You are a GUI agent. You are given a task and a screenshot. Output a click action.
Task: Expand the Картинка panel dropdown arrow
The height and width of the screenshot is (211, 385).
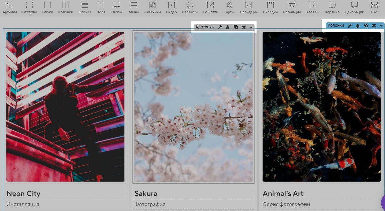click(251, 27)
